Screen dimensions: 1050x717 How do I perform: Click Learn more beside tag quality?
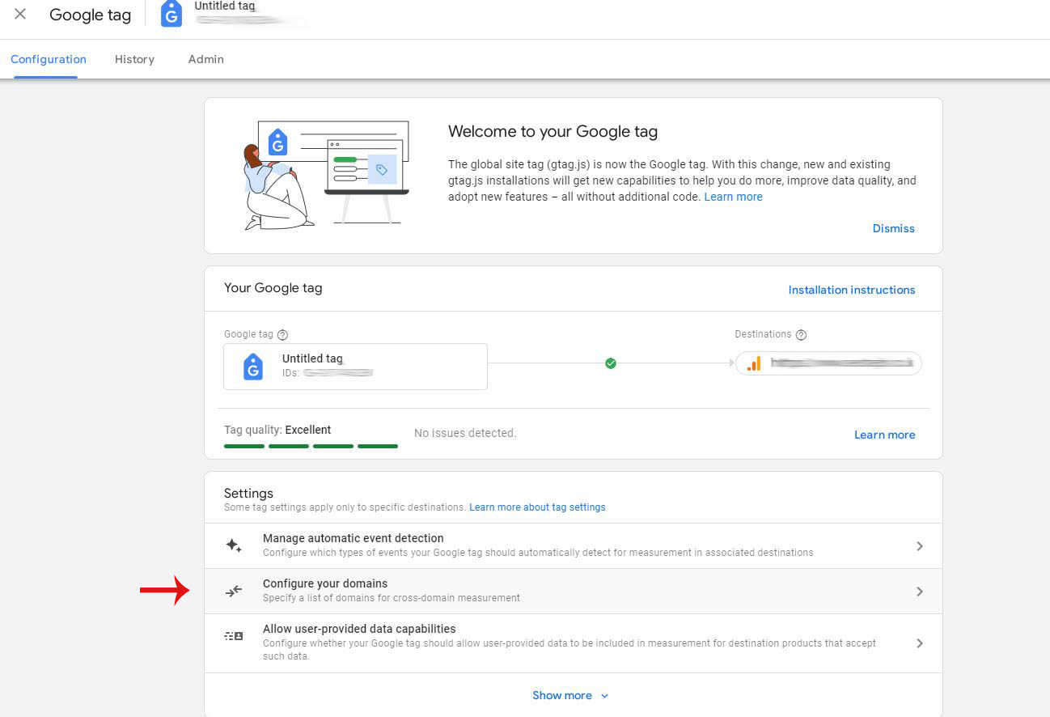coord(885,435)
